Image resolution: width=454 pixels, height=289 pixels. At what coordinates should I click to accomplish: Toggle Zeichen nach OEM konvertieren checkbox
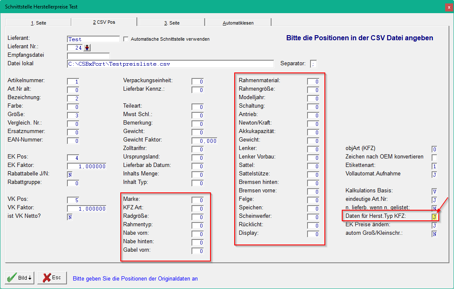point(434,158)
